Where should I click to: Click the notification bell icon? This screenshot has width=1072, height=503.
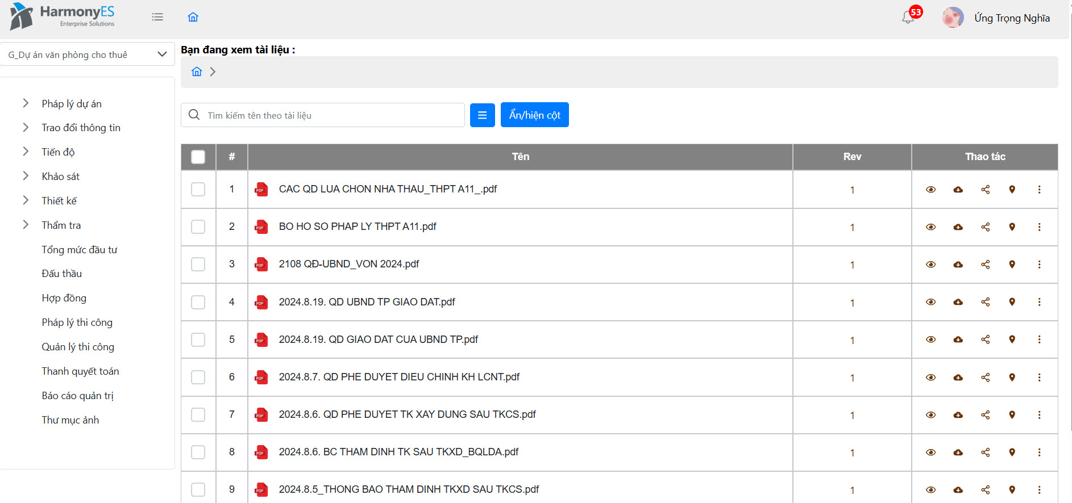[908, 18]
